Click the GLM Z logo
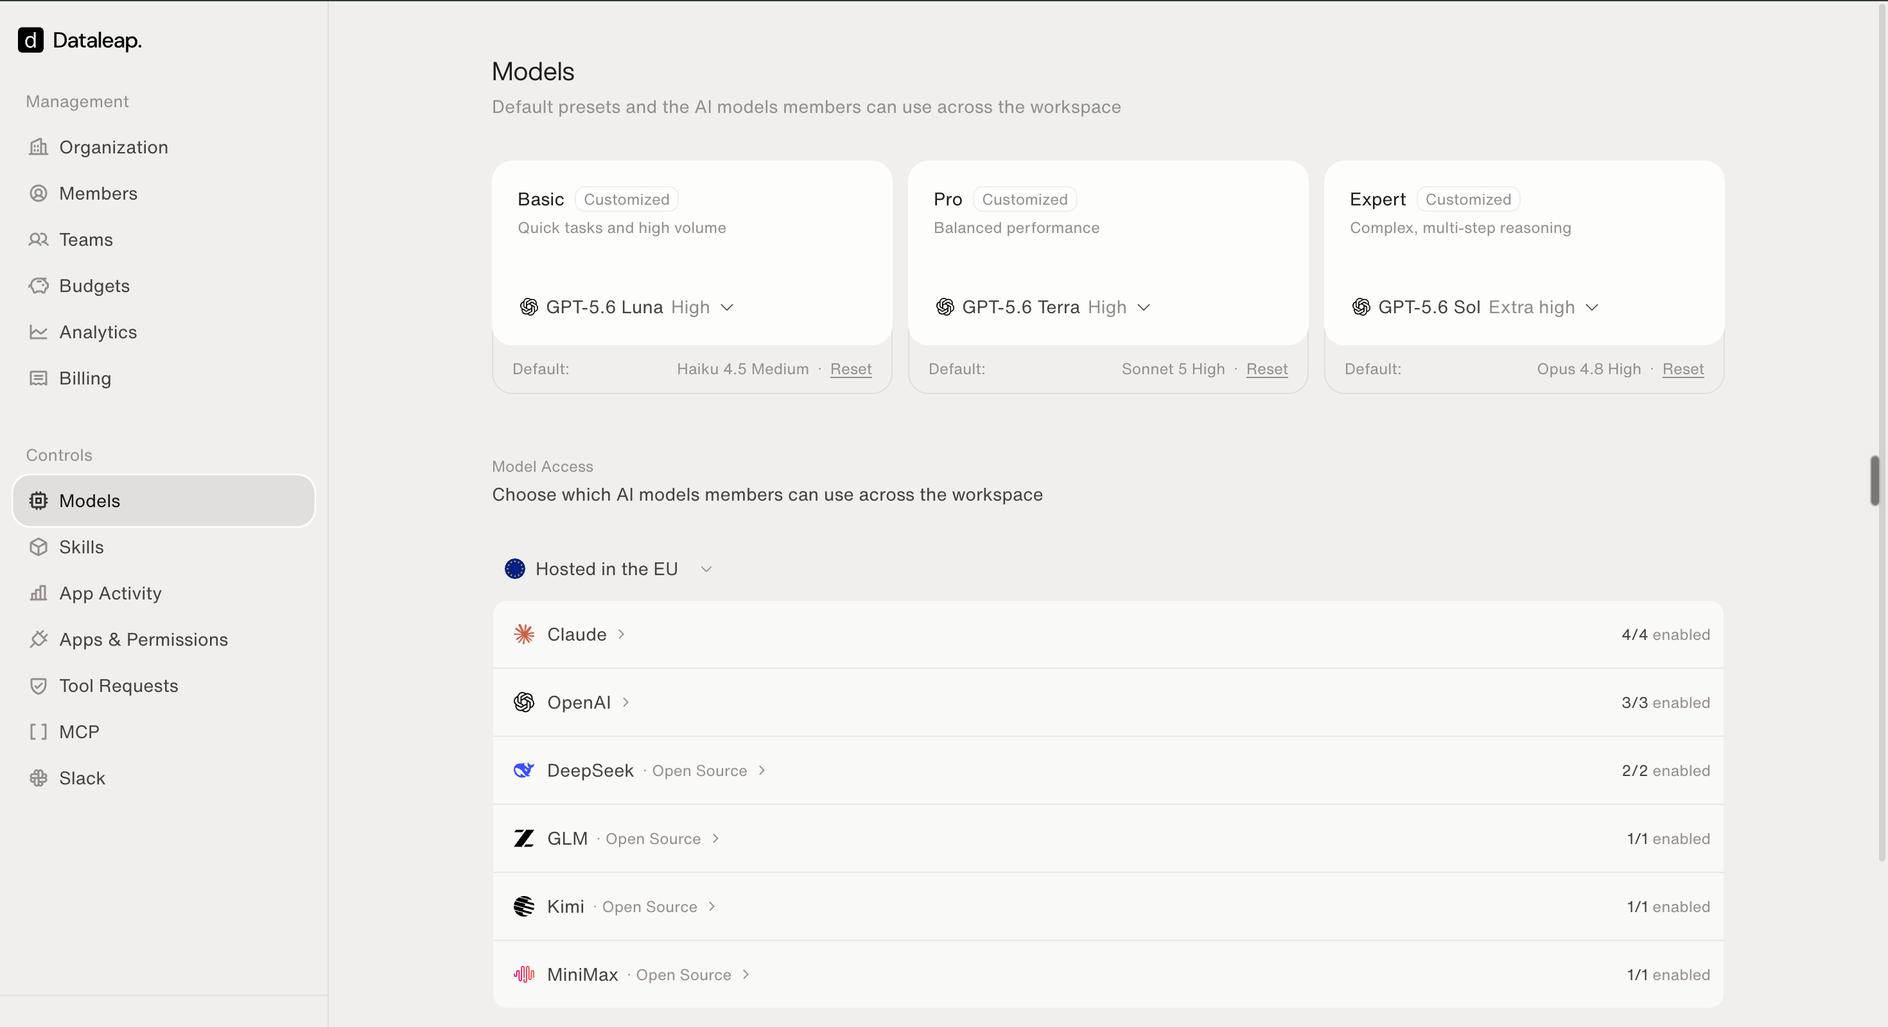The height and width of the screenshot is (1027, 1888). [x=524, y=839]
